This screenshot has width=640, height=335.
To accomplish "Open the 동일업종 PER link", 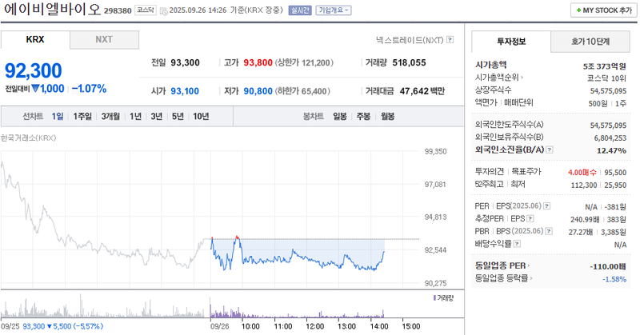I will click(502, 265).
